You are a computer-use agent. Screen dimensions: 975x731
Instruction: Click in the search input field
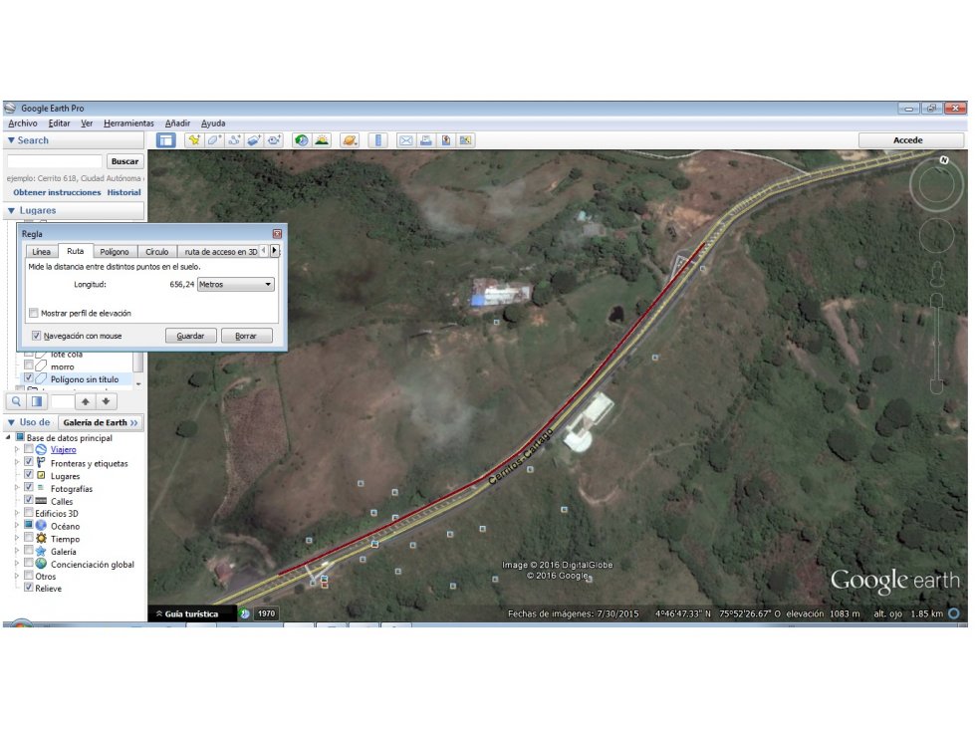point(55,161)
